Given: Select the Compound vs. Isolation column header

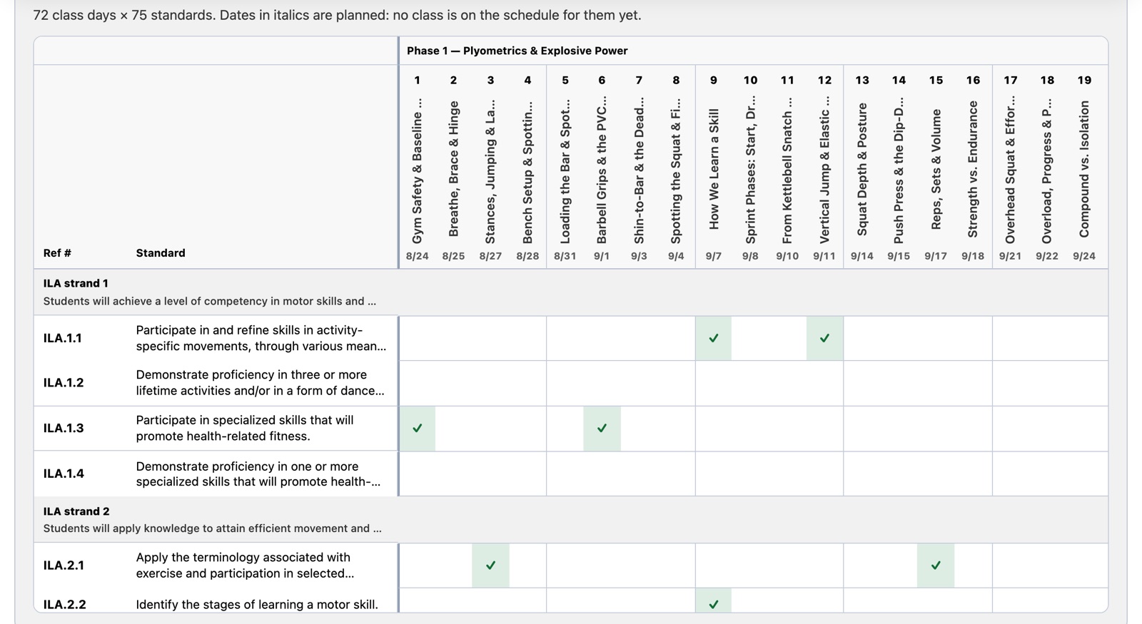Looking at the screenshot, I should 1085,168.
